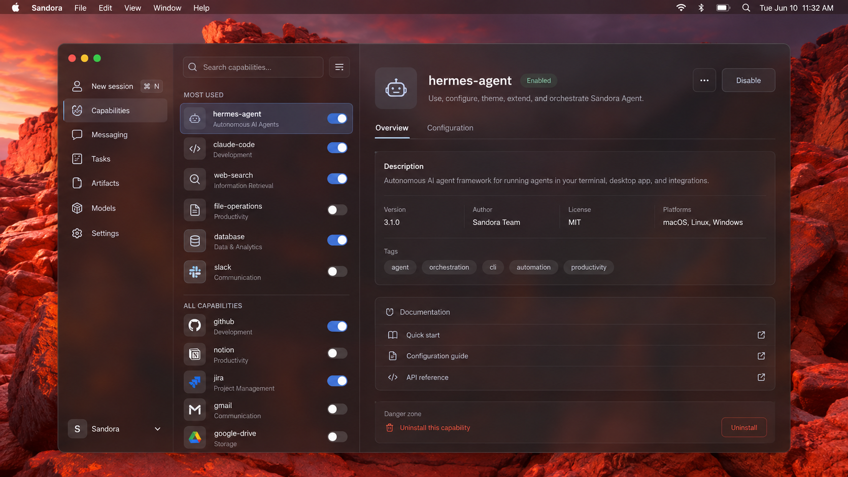The image size is (848, 477).
Task: Click the jira logo icon
Action: pos(195,382)
